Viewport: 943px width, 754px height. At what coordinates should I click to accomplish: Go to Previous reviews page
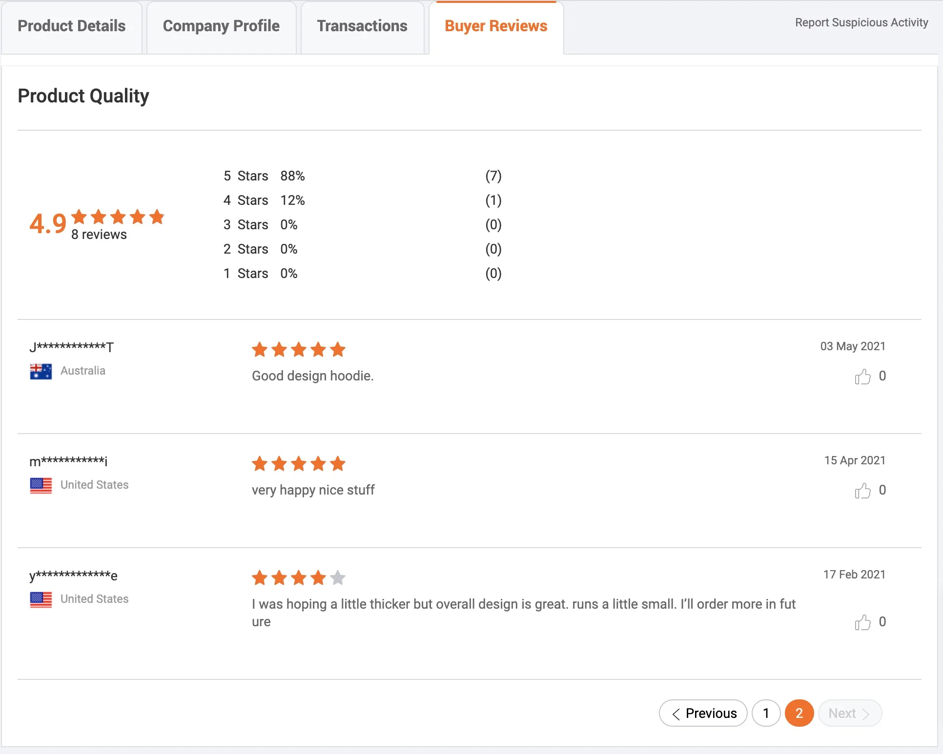703,713
